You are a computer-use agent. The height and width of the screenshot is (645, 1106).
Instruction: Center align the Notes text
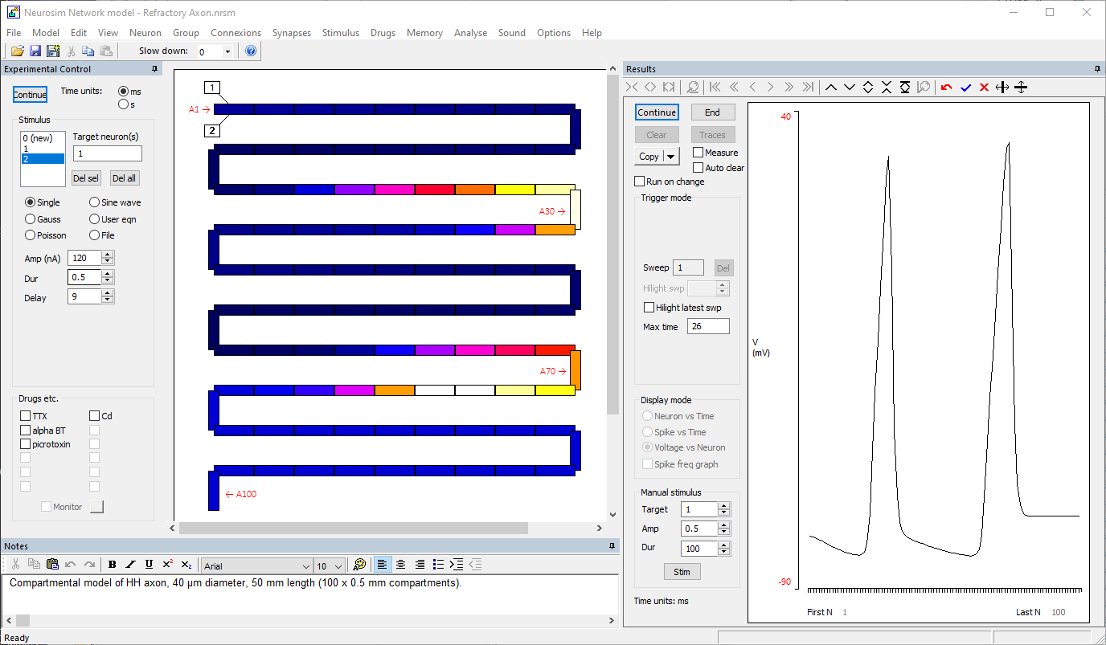[400, 565]
